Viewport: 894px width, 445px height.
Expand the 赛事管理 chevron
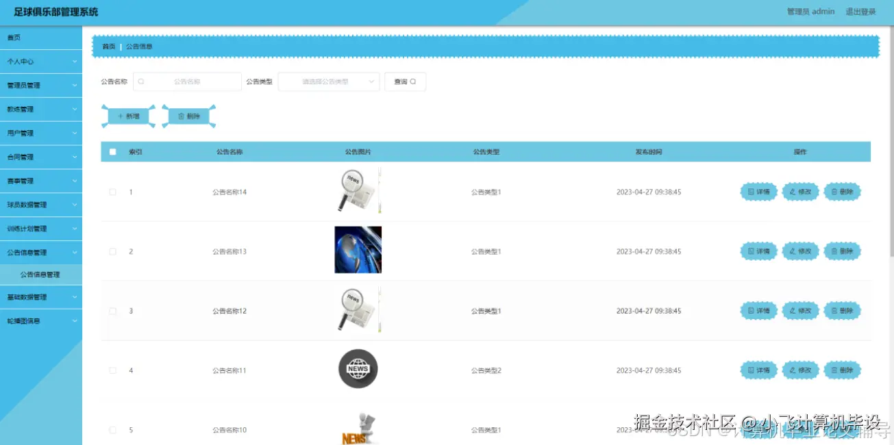point(74,181)
